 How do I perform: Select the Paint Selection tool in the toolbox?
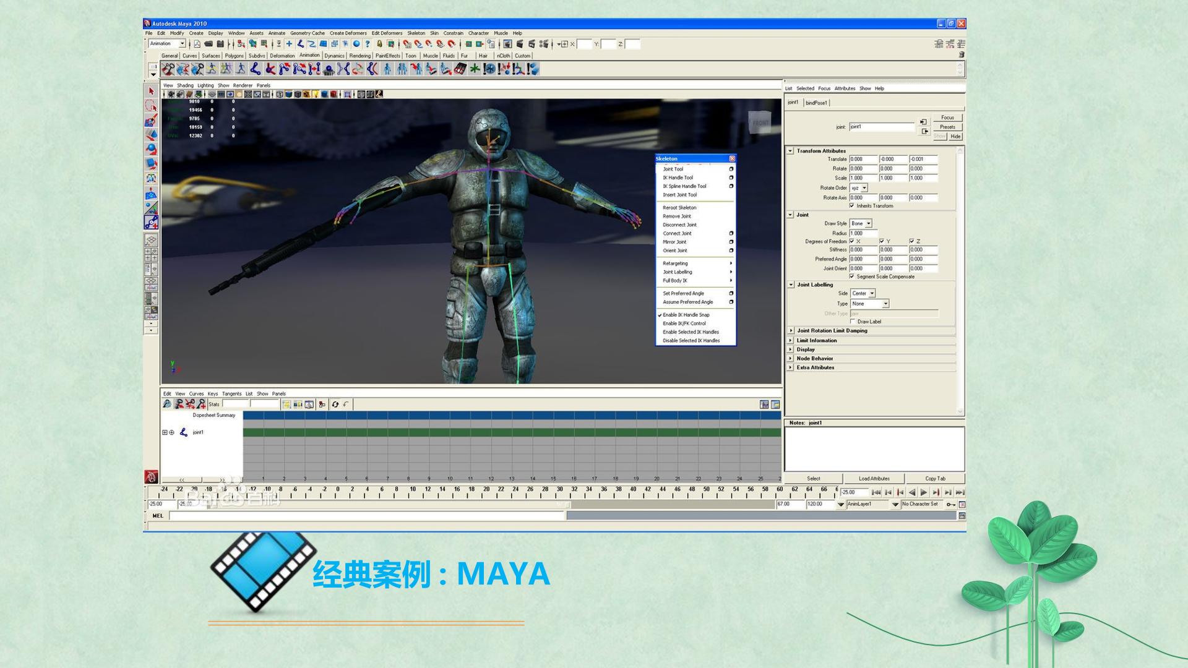point(151,120)
